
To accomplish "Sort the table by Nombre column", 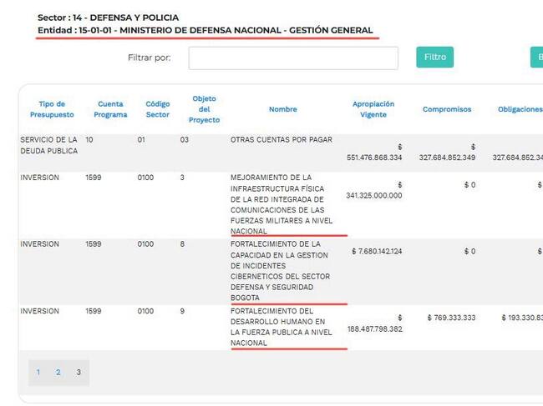I will tap(283, 109).
